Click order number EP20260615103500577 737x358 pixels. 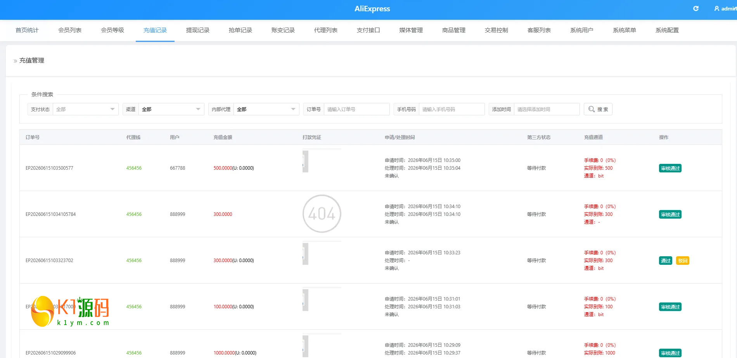pyautogui.click(x=49, y=168)
